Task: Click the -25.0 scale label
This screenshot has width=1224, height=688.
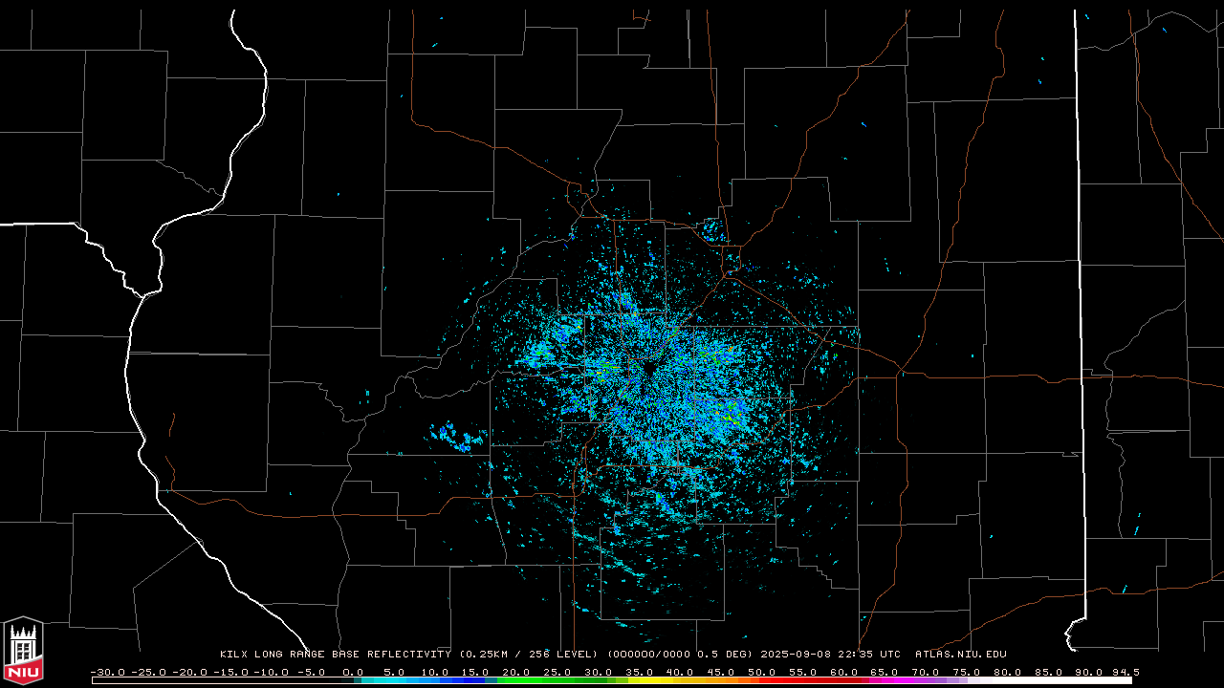Action: point(148,672)
